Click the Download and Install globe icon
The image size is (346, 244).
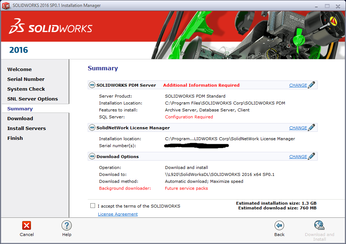[x=319, y=225]
